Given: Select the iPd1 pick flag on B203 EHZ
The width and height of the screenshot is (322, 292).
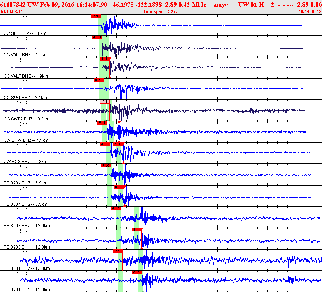Looking at the screenshot, I should [116, 208].
